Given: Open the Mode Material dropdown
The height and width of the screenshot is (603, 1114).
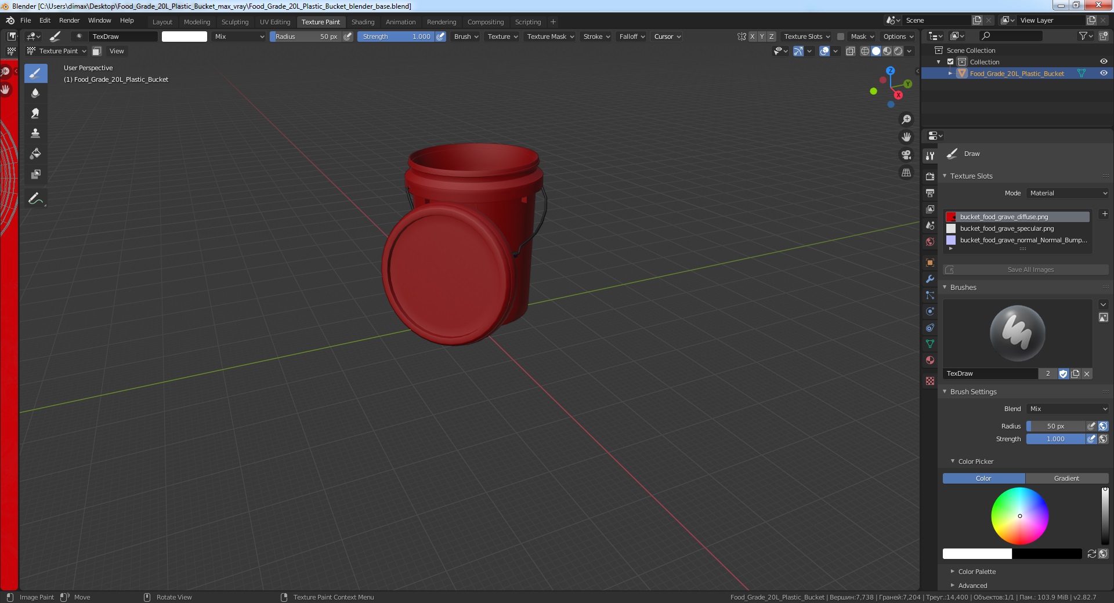Looking at the screenshot, I should tap(1068, 193).
